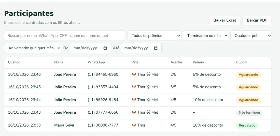Open the Todos os prêmios dropdown

click(154, 36)
